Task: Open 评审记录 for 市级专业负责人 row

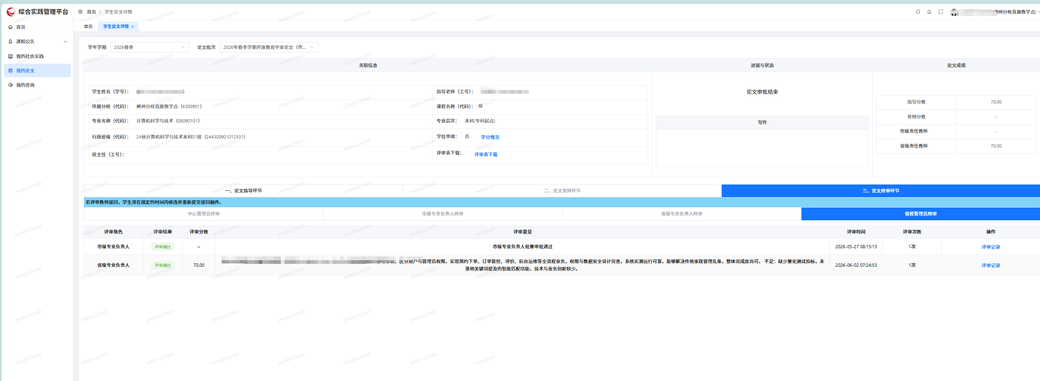Action: pos(991,247)
